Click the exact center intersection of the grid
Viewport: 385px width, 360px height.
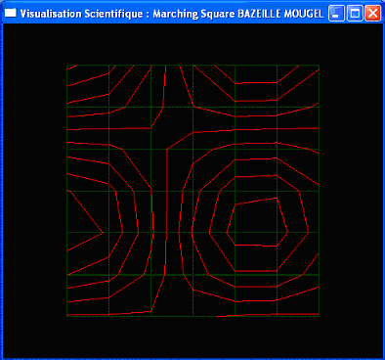click(x=192, y=191)
